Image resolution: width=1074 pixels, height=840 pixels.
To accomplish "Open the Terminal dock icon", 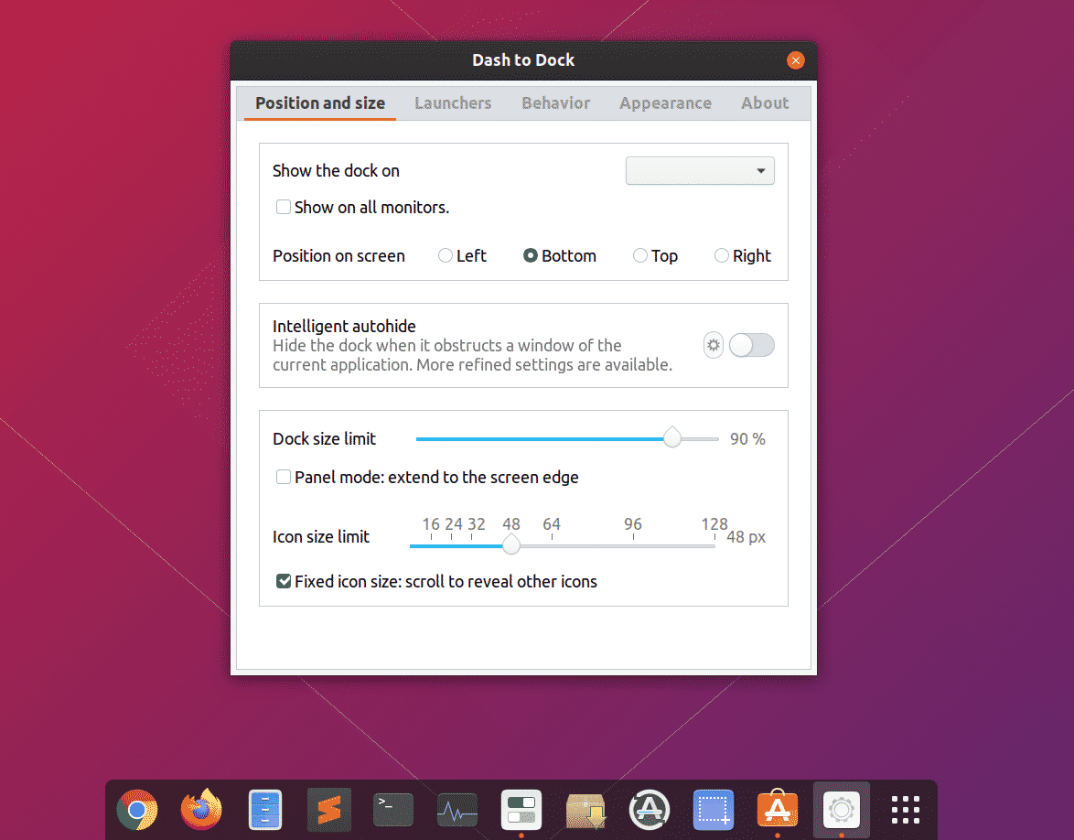I will point(393,810).
